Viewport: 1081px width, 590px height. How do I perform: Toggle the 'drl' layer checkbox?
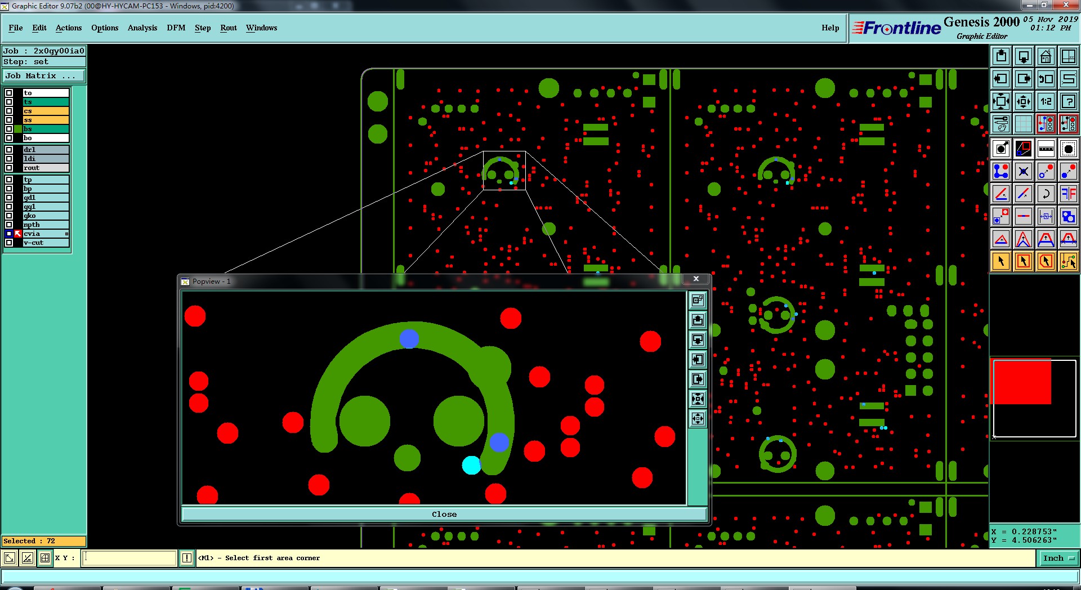[9, 150]
